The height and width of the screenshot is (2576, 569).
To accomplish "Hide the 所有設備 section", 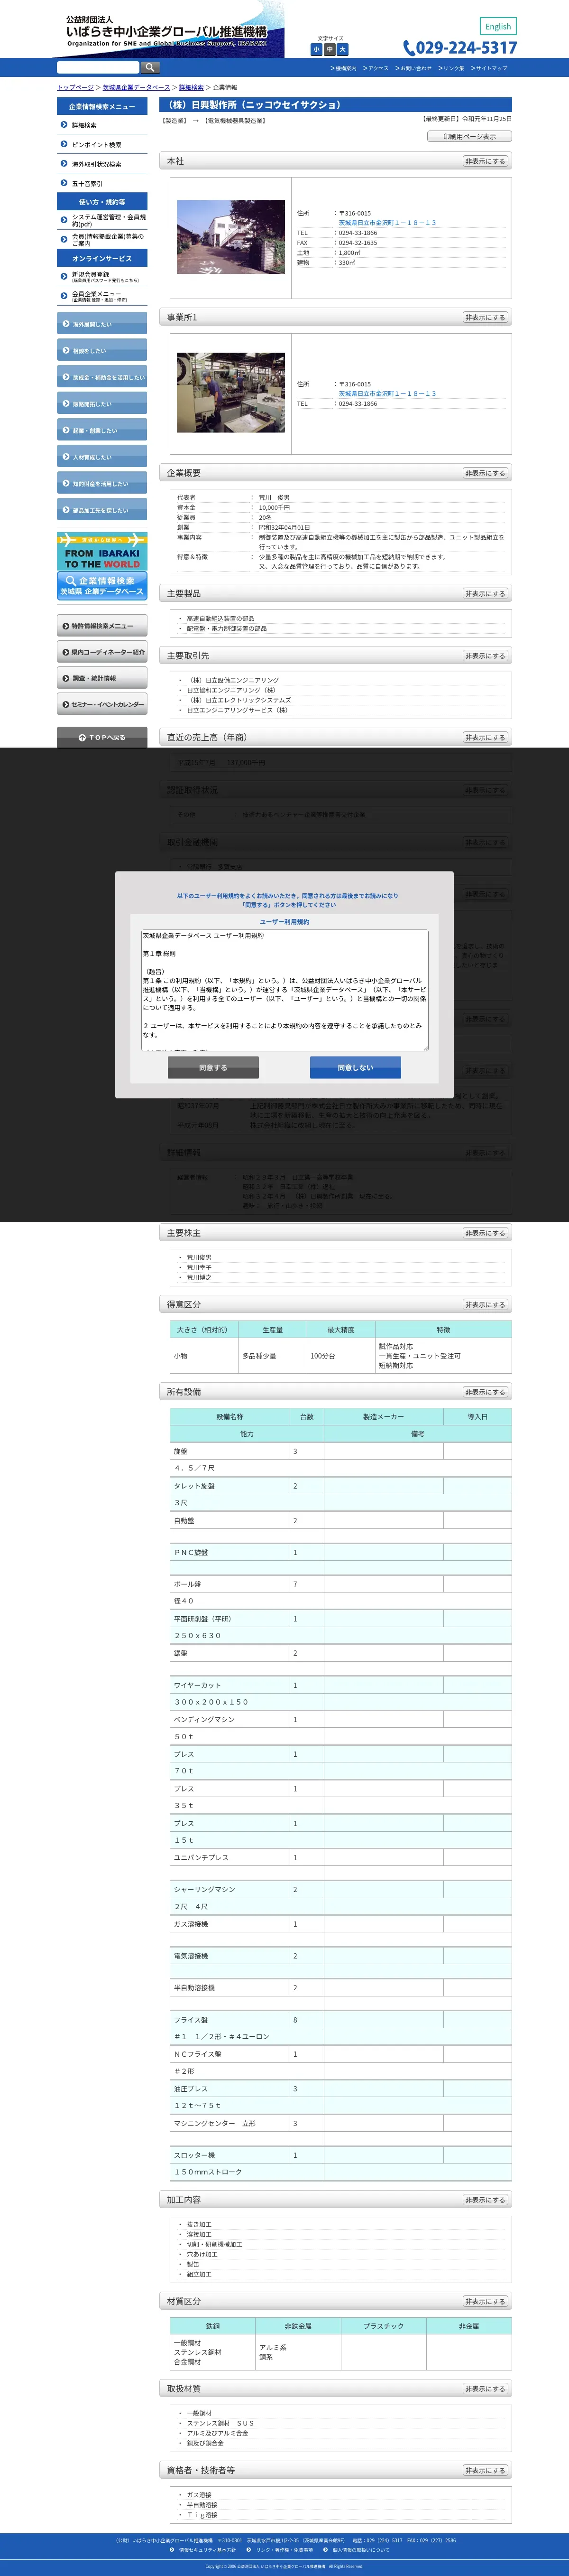I will pyautogui.click(x=485, y=1392).
